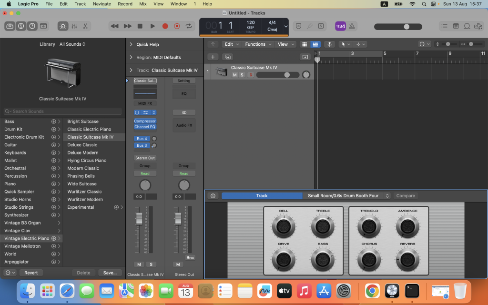The width and height of the screenshot is (488, 305).
Task: Open the View dropdown in tracks toolbar
Action: click(286, 44)
